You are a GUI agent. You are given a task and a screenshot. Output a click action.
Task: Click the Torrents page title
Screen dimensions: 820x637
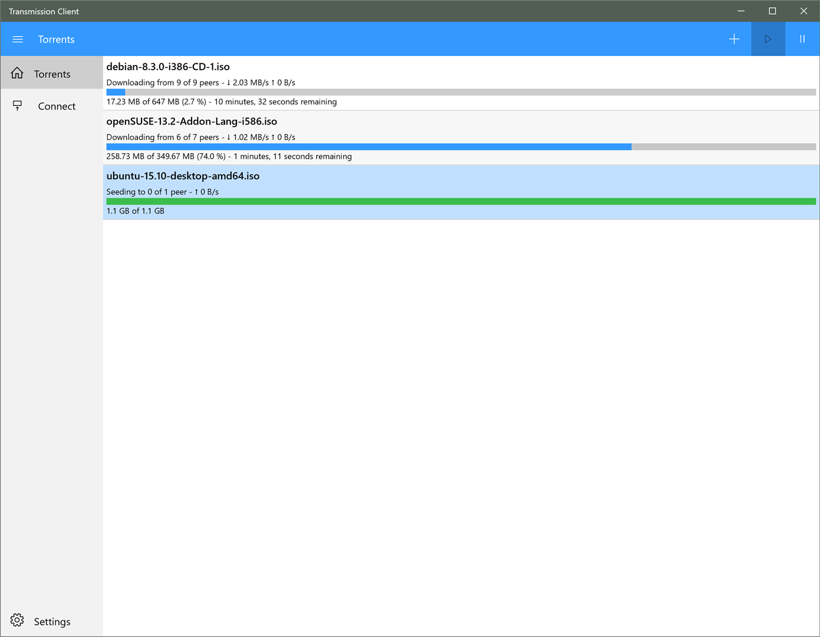tap(56, 39)
